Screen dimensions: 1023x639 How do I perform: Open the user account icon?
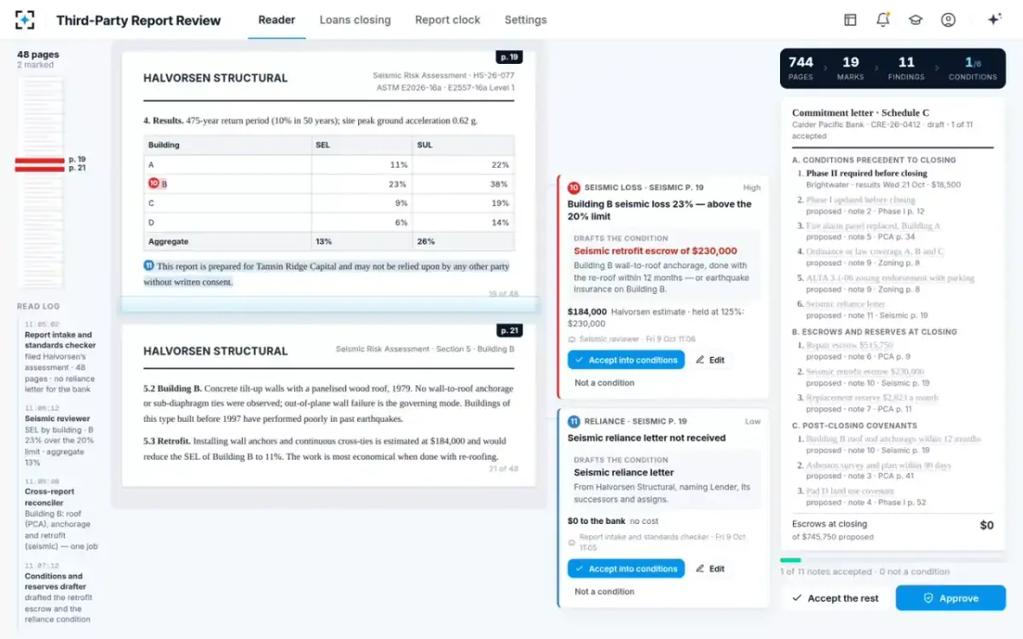pos(948,20)
